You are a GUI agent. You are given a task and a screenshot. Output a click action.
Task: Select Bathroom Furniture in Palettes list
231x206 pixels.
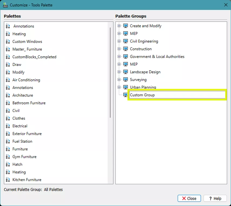click(29, 103)
